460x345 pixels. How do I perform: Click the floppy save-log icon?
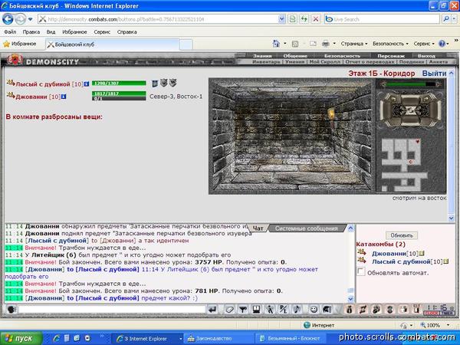(x=256, y=309)
